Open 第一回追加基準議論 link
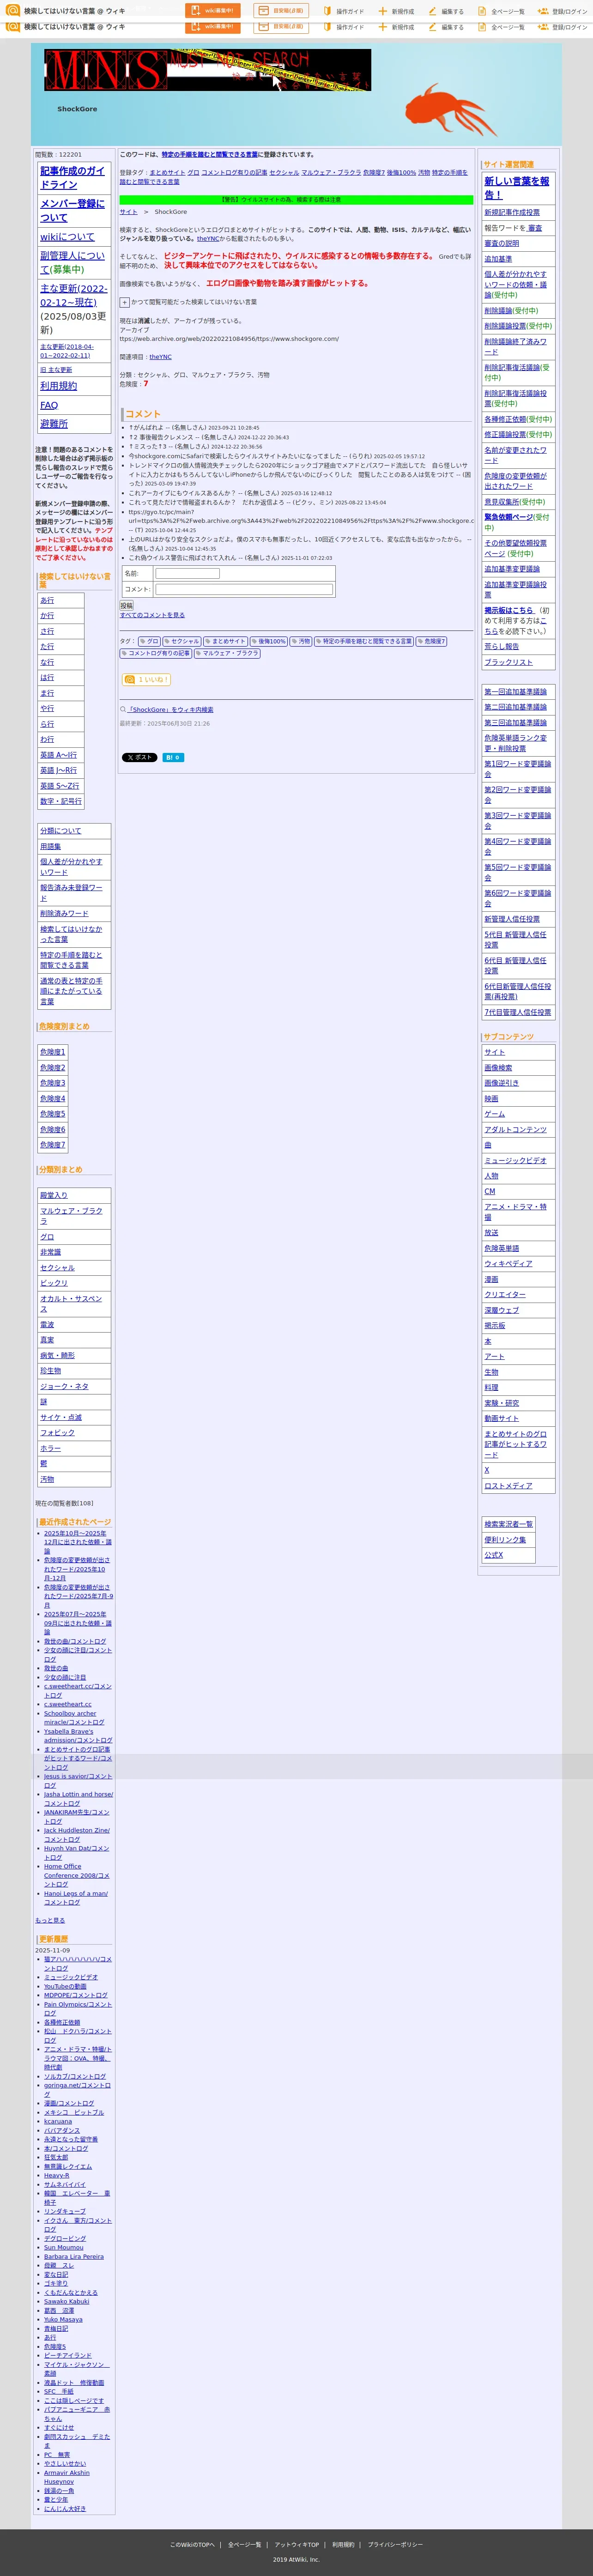This screenshot has width=593, height=2576. pos(516,692)
